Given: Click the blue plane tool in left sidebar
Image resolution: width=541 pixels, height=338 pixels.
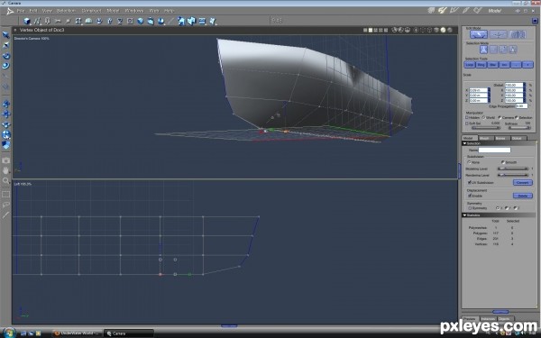Looking at the screenshot, I should click(x=6, y=144).
